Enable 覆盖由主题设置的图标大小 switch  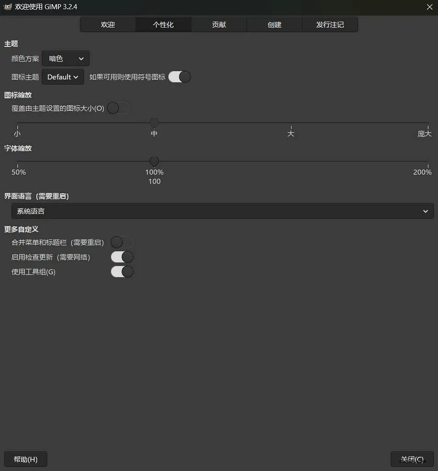click(x=118, y=108)
